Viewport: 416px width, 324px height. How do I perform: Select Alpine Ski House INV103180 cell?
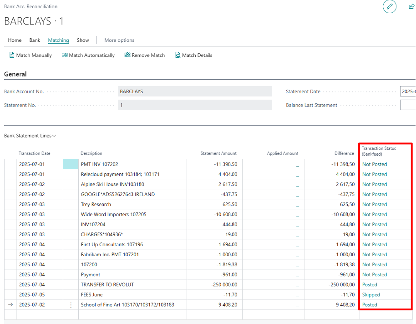[x=132, y=184]
